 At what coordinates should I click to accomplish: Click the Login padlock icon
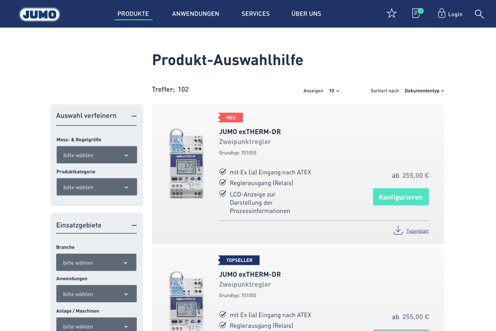point(441,14)
